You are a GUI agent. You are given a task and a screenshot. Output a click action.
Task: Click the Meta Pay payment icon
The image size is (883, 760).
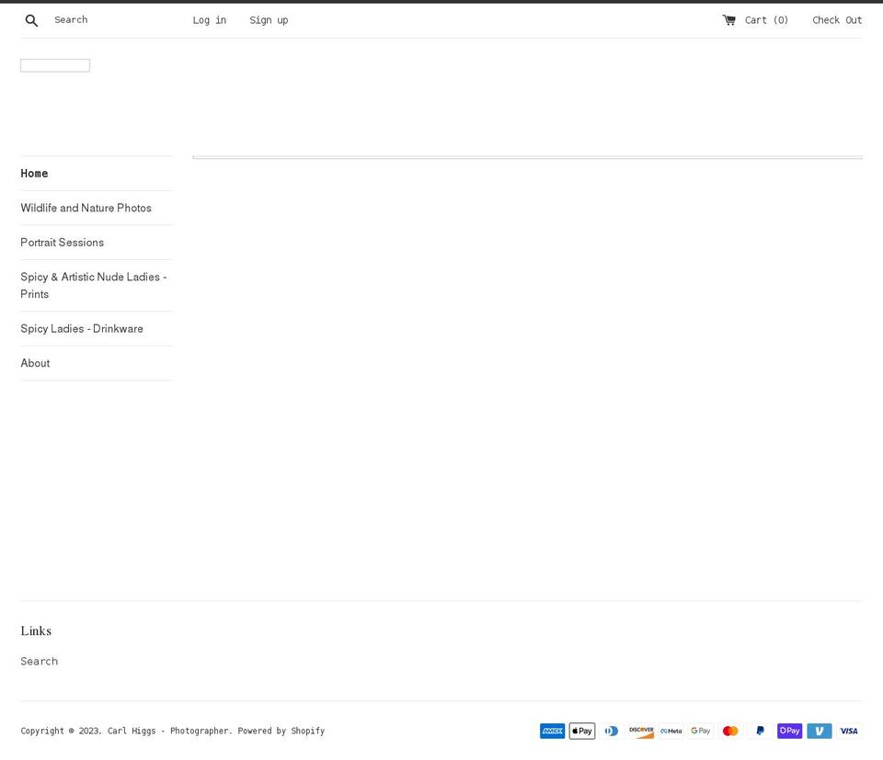[671, 731]
